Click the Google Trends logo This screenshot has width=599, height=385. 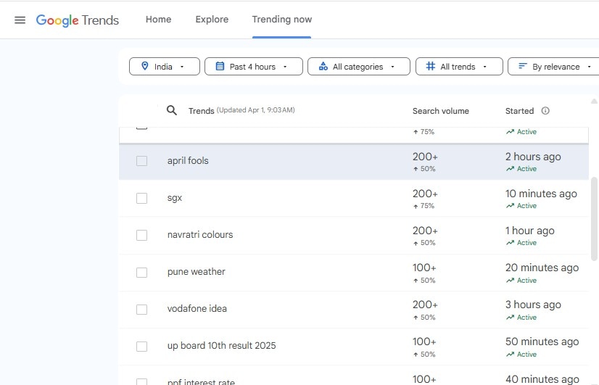(x=78, y=20)
